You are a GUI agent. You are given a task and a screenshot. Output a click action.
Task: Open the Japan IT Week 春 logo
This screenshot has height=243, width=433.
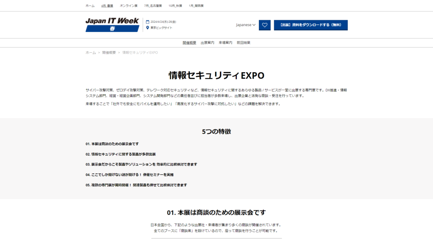[112, 25]
